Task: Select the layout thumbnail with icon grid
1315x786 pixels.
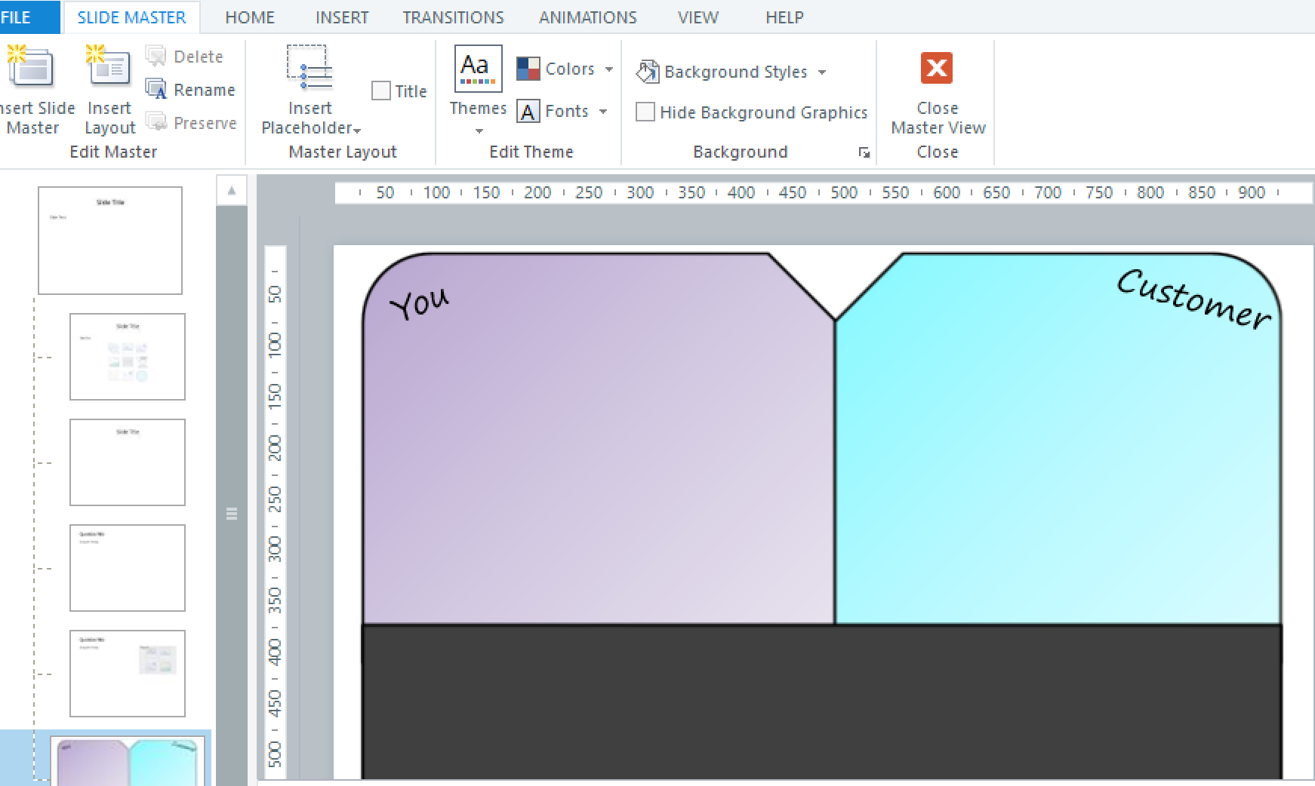Action: click(128, 357)
